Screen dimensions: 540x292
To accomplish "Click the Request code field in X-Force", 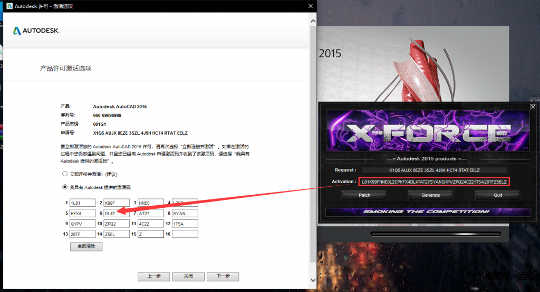I will (x=434, y=170).
